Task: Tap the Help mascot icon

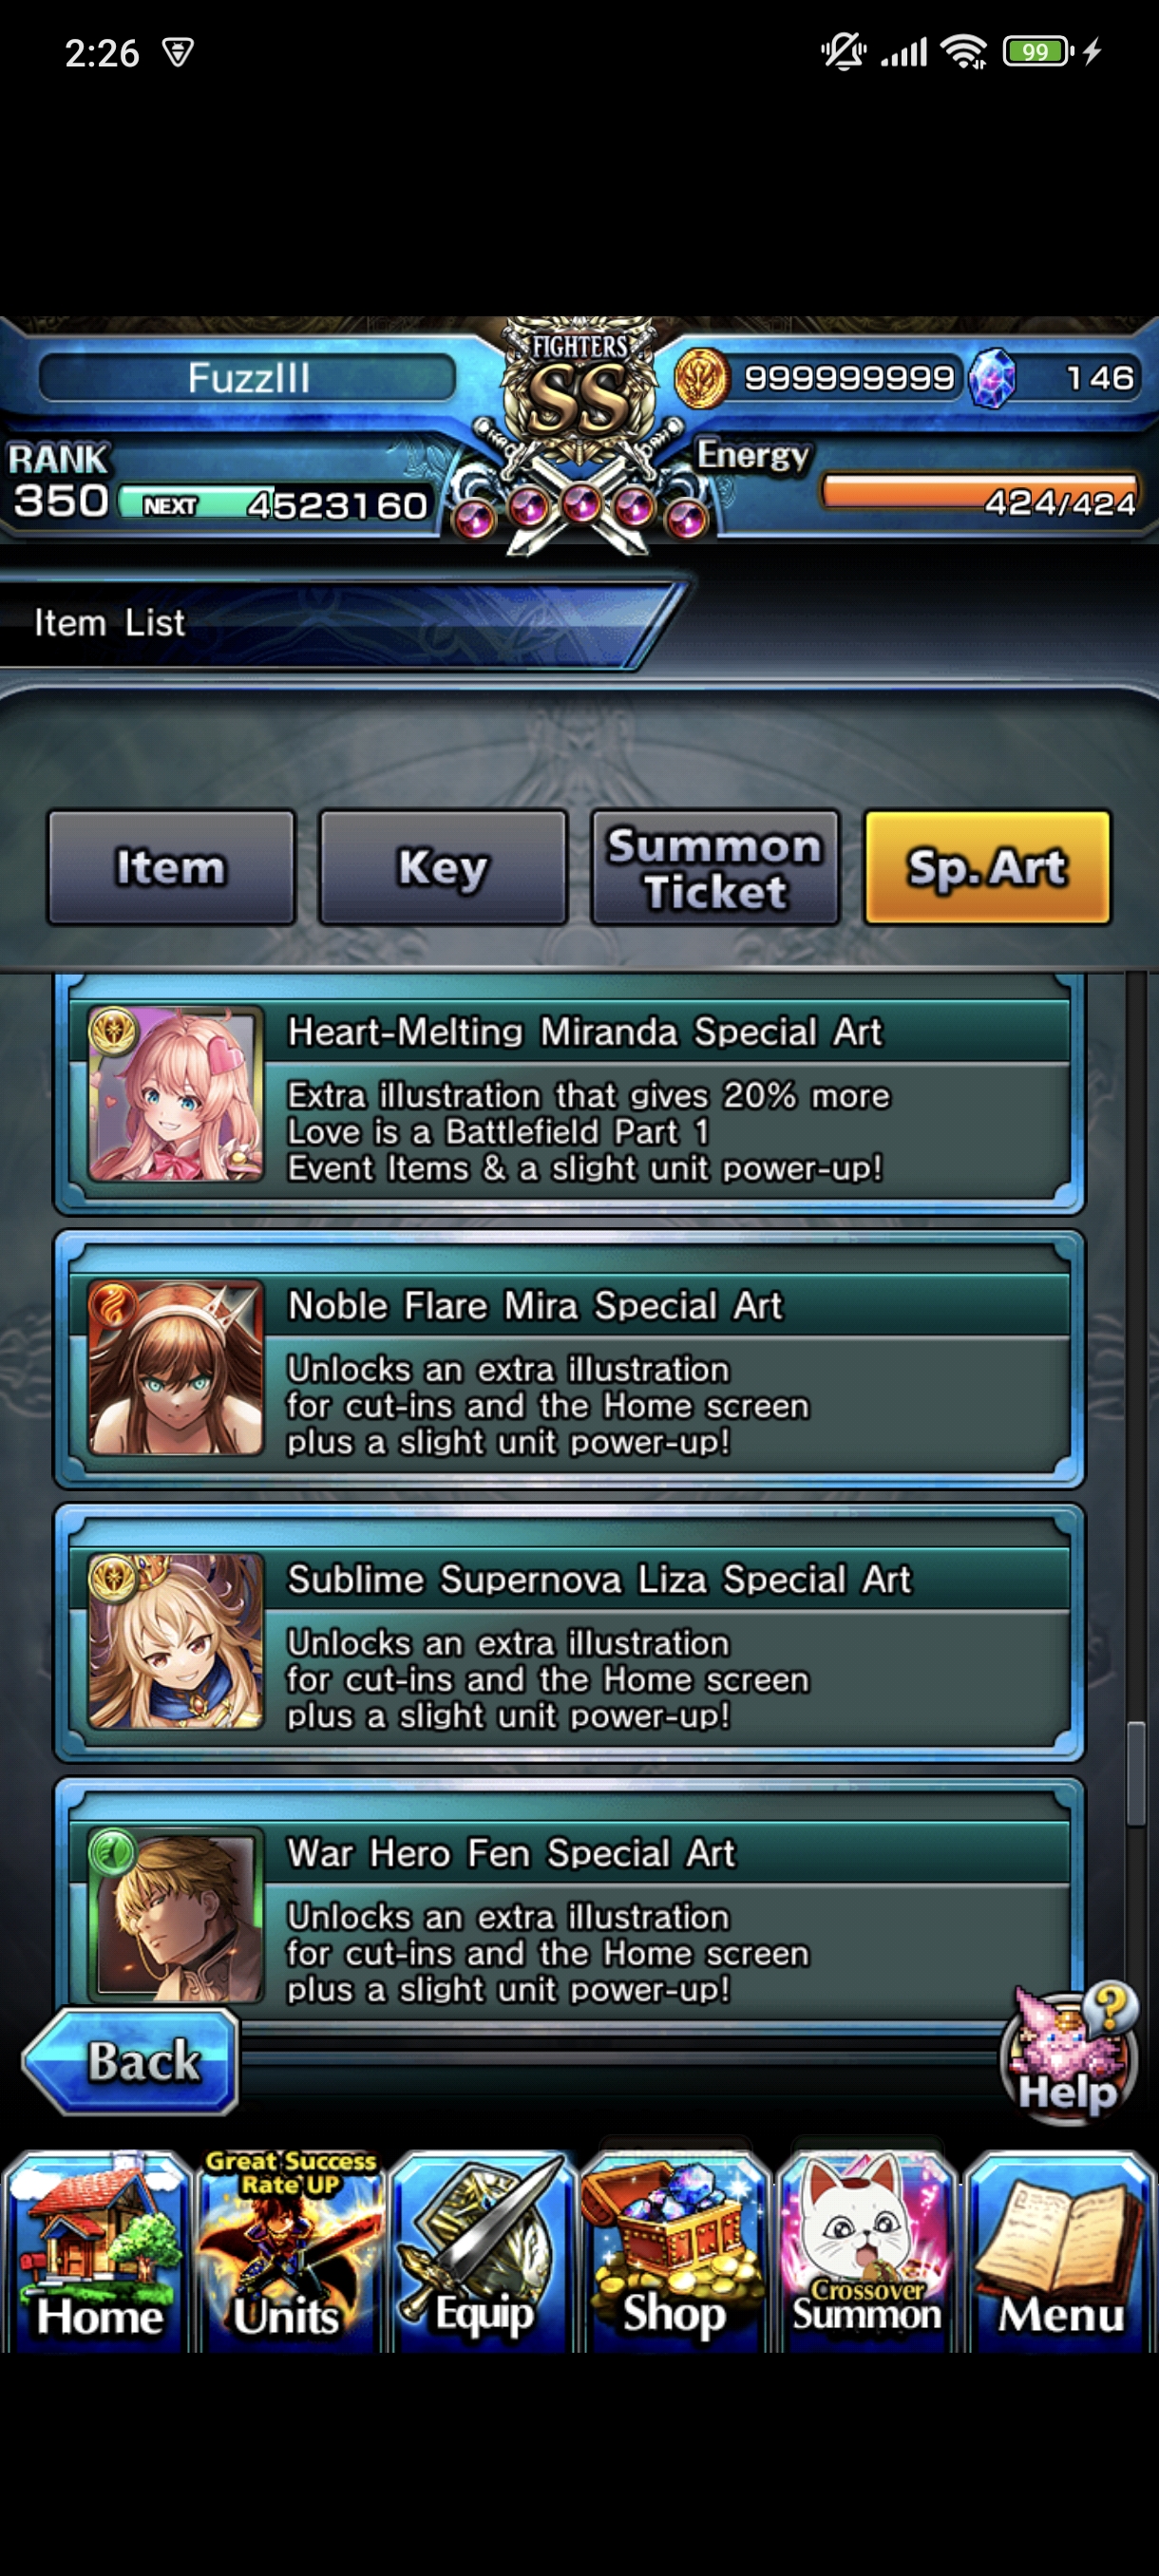Action: (1069, 2052)
